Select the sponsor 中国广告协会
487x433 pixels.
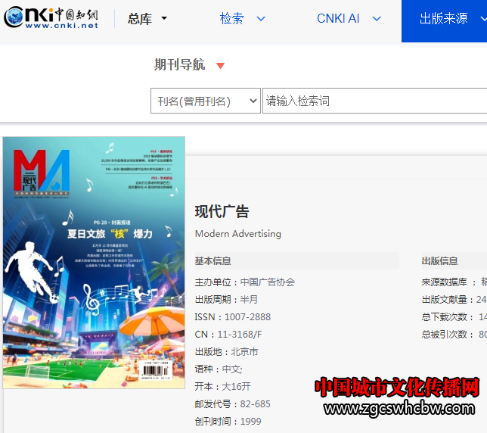[x=268, y=282]
